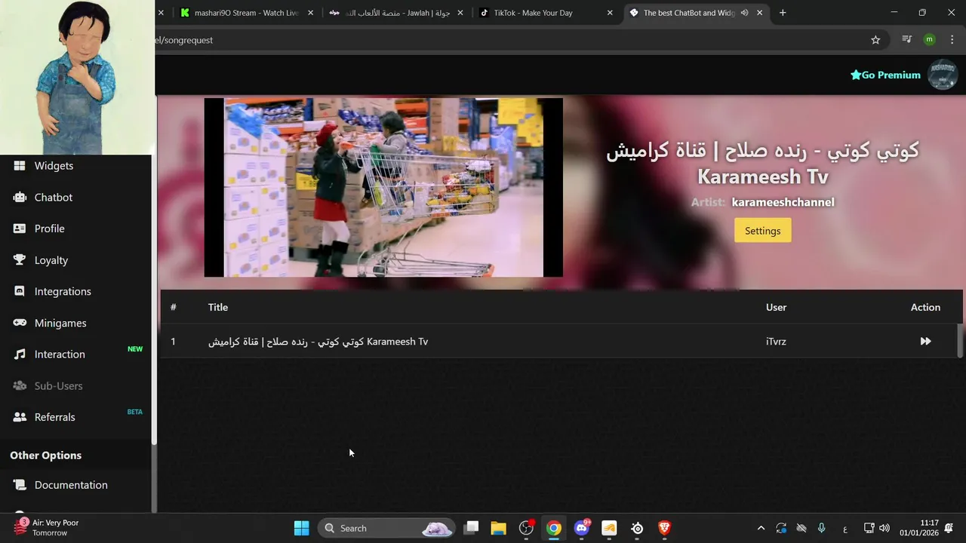966x543 pixels.
Task: Click the yellow Settings button
Action: click(763, 231)
